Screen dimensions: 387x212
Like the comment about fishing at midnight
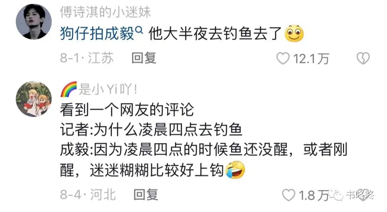283,59
